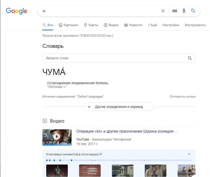Open the third key moment thumbnail with building
The width and height of the screenshot is (210, 177).
[123, 171]
